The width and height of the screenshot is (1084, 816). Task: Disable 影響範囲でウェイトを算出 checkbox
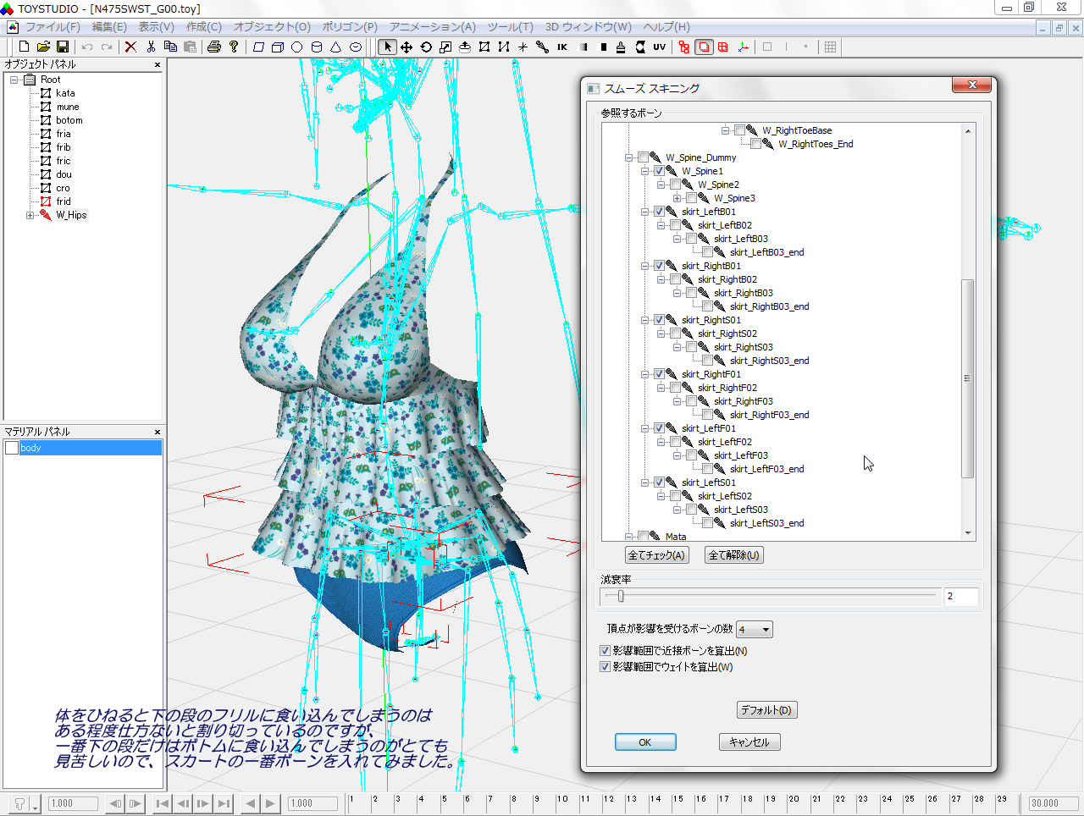point(605,667)
